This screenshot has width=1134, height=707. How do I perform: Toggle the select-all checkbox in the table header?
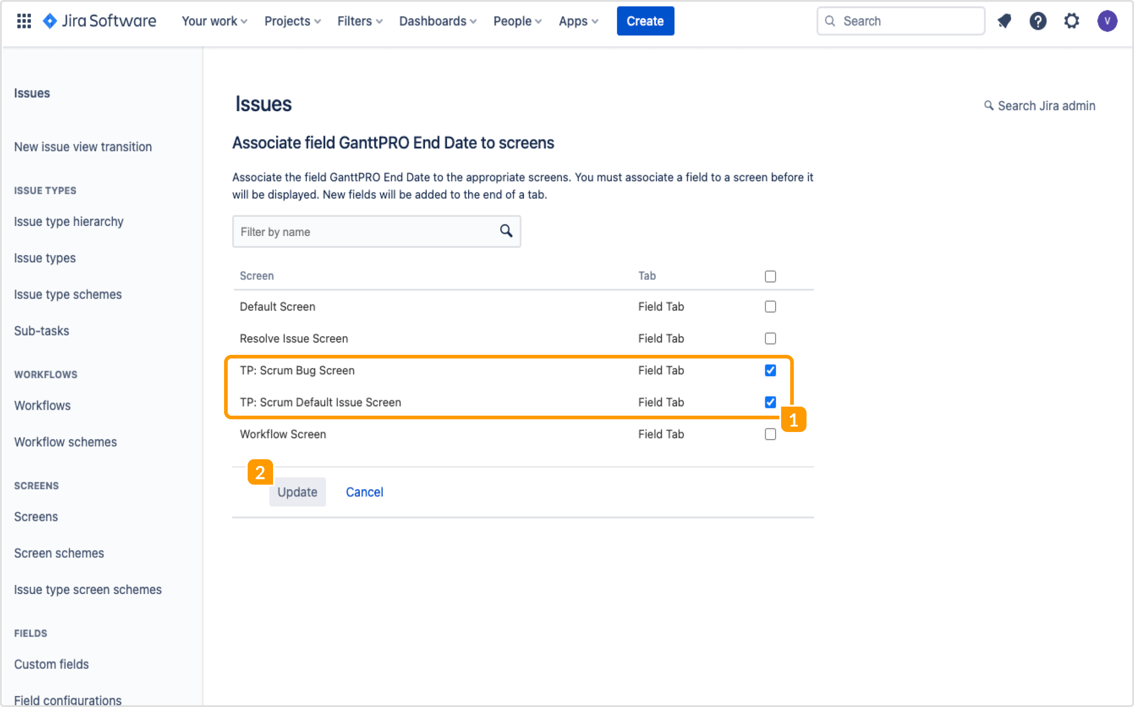click(x=770, y=276)
